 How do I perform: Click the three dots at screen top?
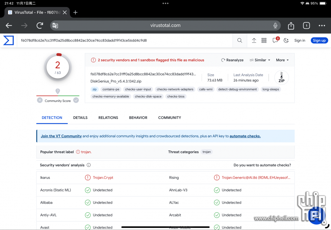pyautogui.click(x=165, y=3)
